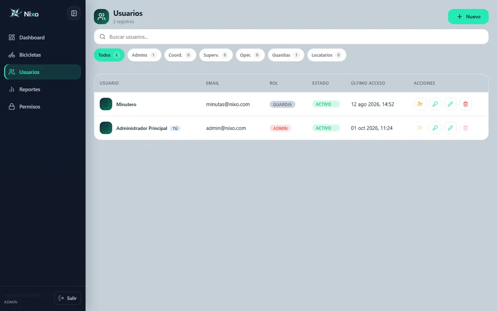Click the Dashboard grid icon
The height and width of the screenshot is (311, 497).
12,37
